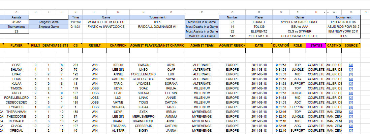370x134 pixels.
Task: Open the [X] source link for player KUJAA
Action: (x=351, y=83)
